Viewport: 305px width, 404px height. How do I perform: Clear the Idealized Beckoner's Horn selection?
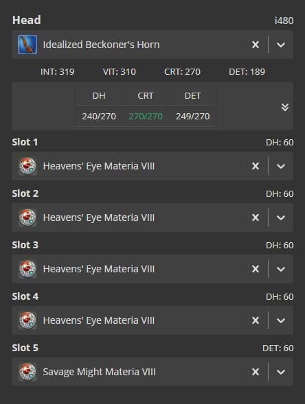[256, 45]
